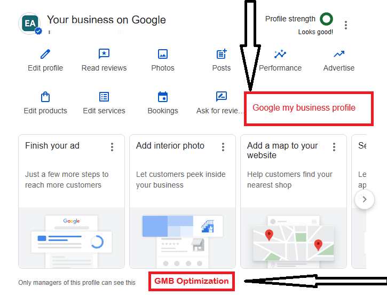Open options on Add a map card
Screen dimensions: 387x295
[334, 147]
